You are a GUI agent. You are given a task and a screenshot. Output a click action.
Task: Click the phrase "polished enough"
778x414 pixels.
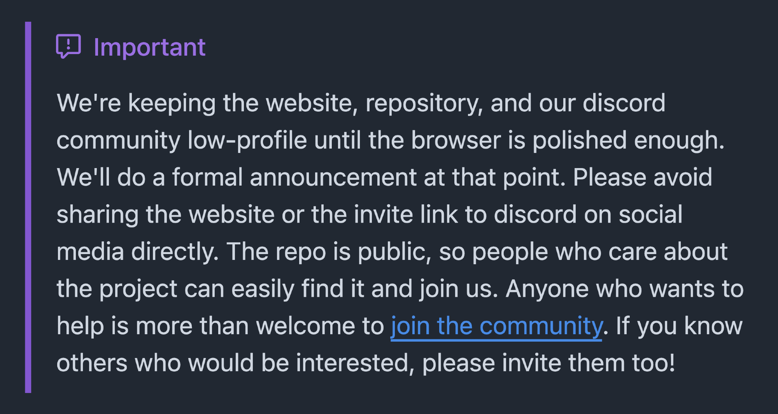point(628,140)
